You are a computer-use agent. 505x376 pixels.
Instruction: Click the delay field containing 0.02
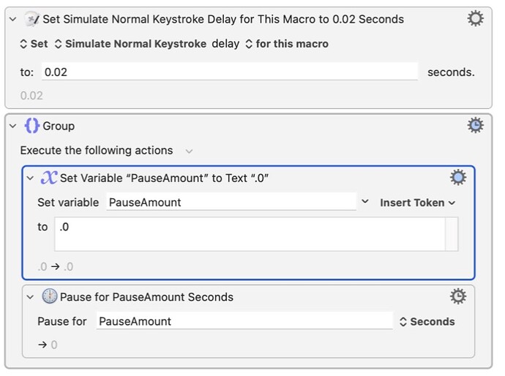coord(230,72)
